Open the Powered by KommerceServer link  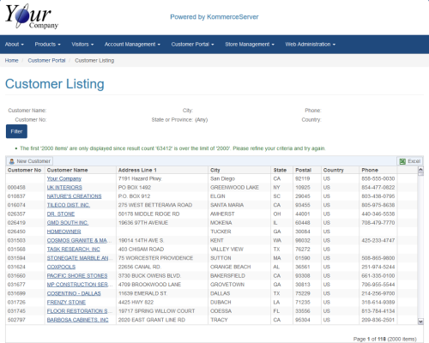214,17
